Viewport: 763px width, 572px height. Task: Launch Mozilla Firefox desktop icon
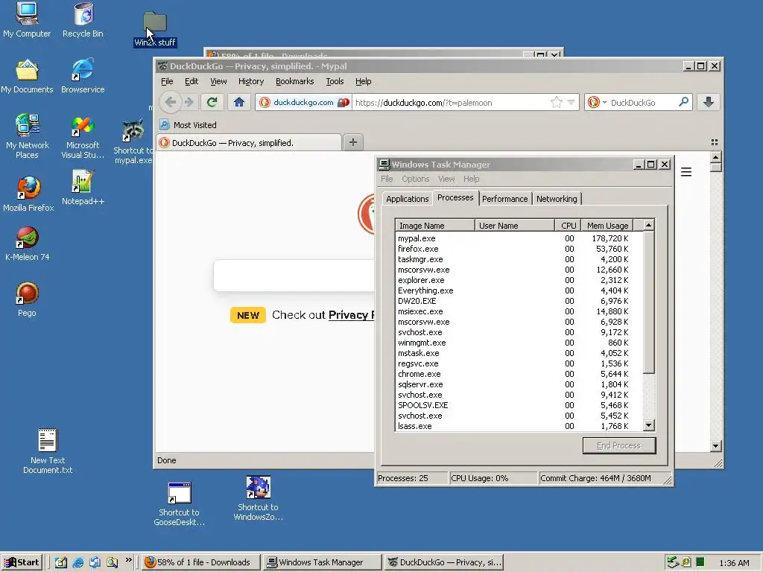tap(28, 194)
